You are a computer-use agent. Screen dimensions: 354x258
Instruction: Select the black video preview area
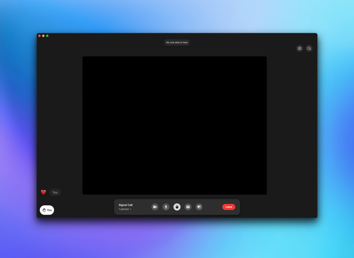point(174,125)
